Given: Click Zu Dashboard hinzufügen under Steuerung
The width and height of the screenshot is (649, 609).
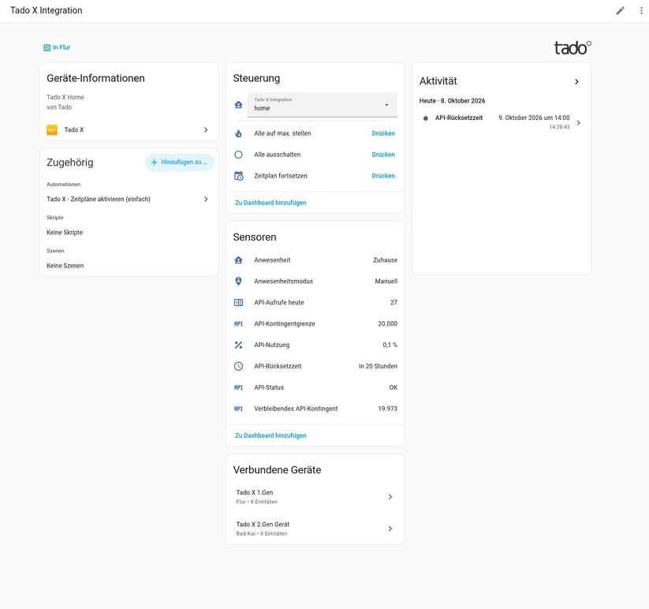Looking at the screenshot, I should click(270, 203).
